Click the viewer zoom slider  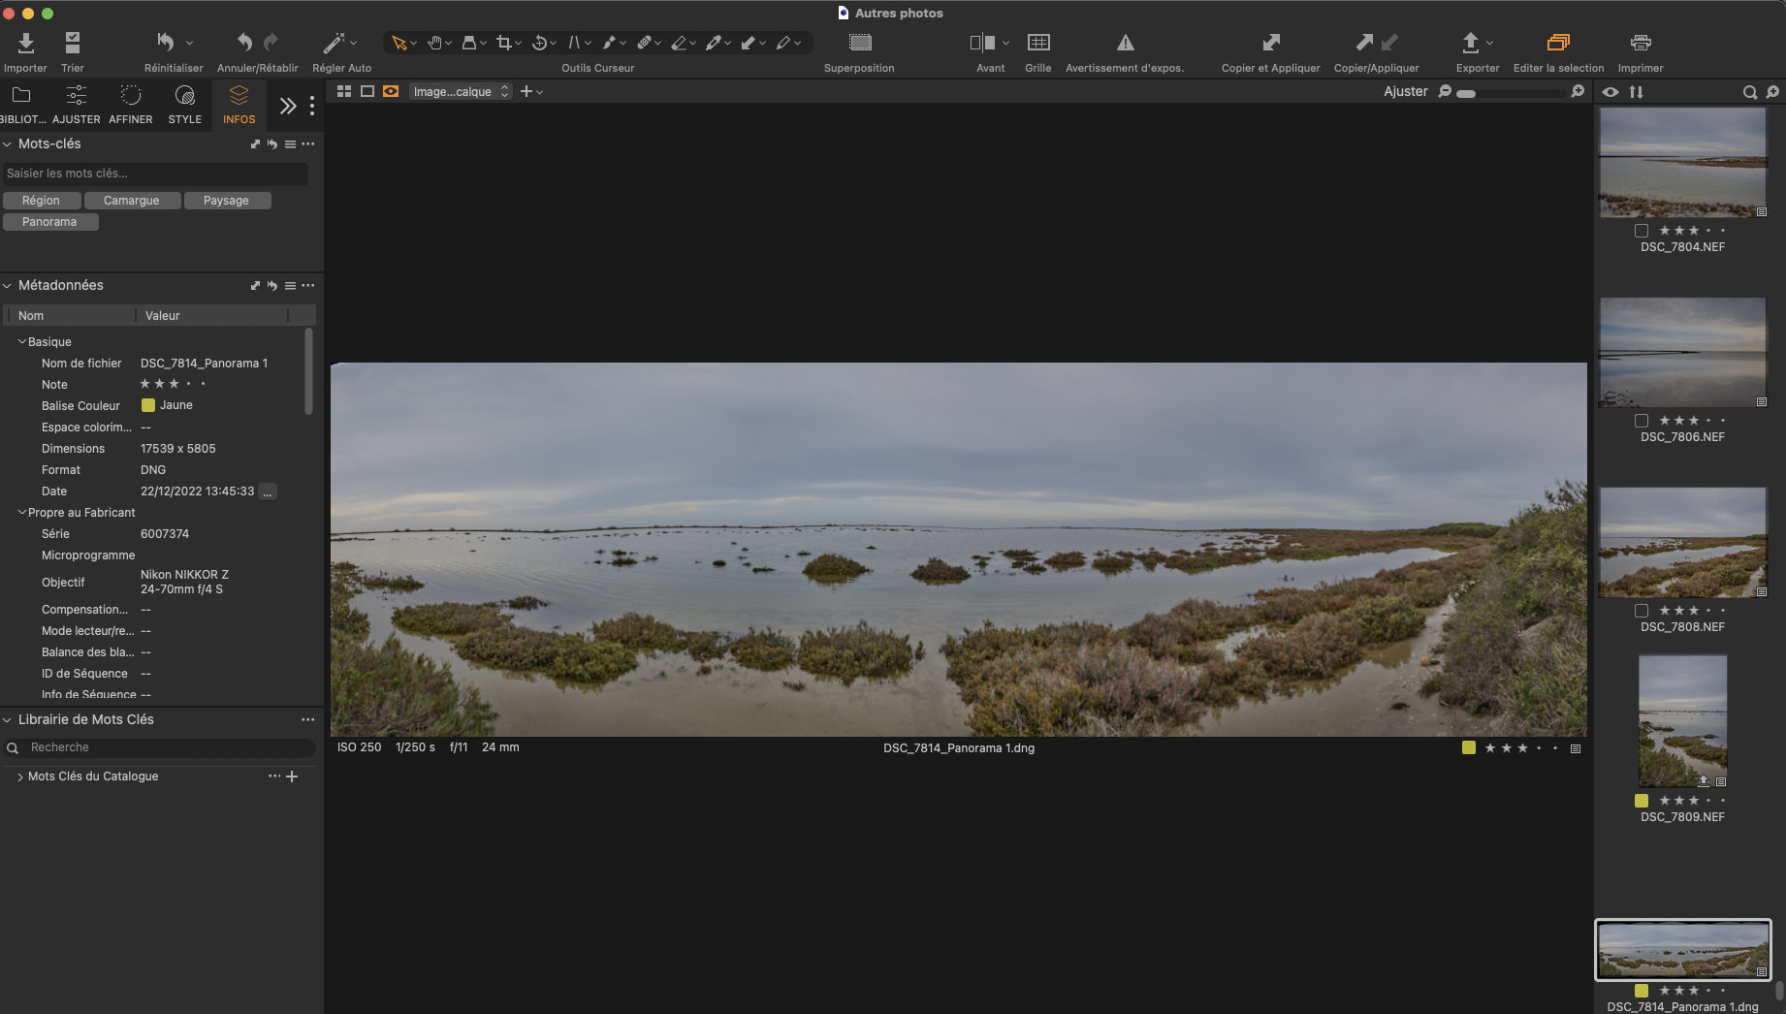click(x=1510, y=93)
